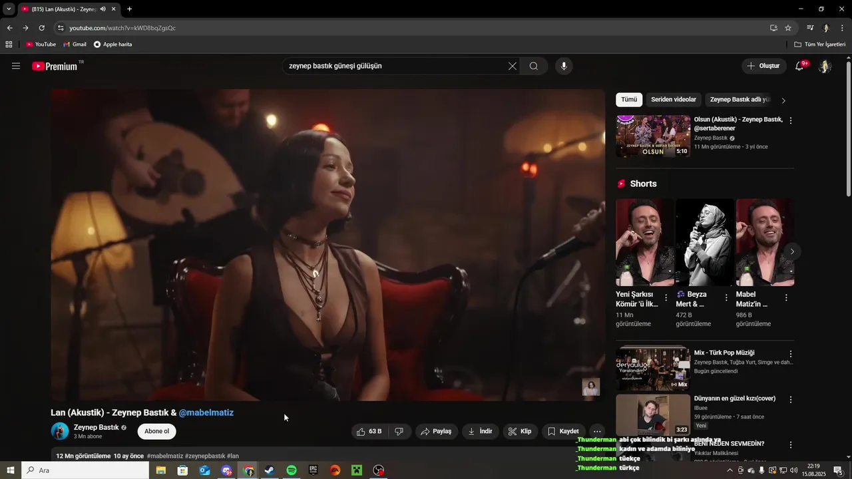
Task: Open Chrome three-dot menu
Action: click(843, 28)
